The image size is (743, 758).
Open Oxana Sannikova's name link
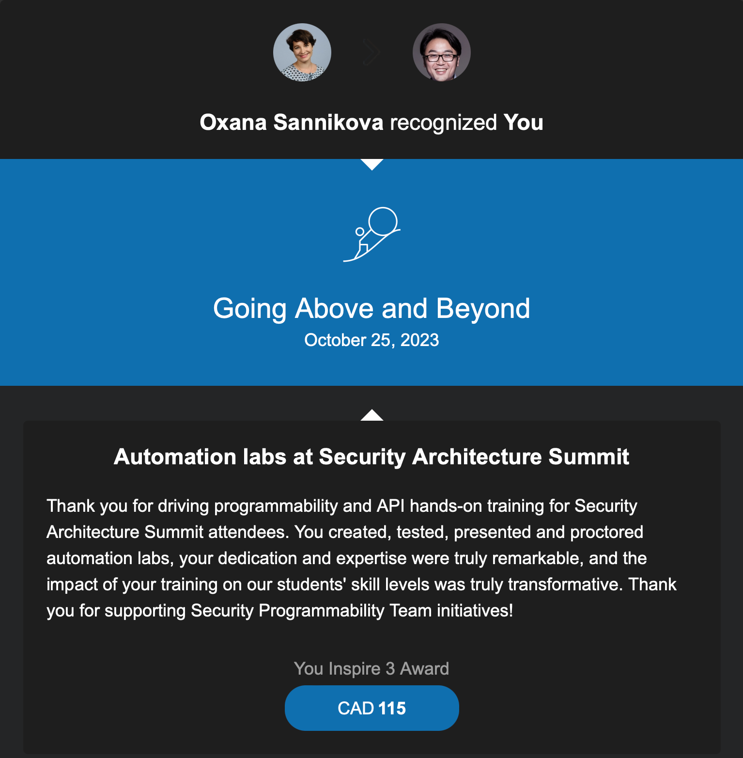coord(292,122)
